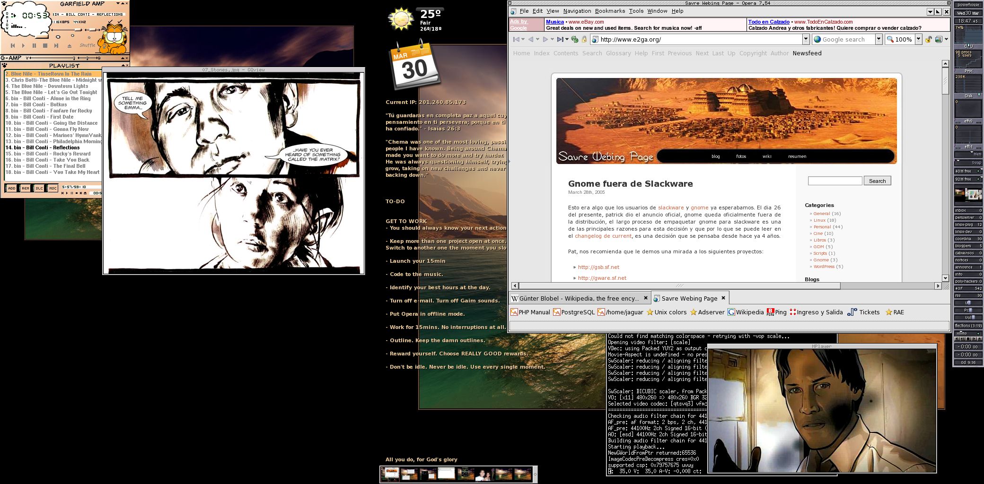This screenshot has height=484, width=984.
Task: Open the eject file button in Garfield Amp
Action: [70, 46]
